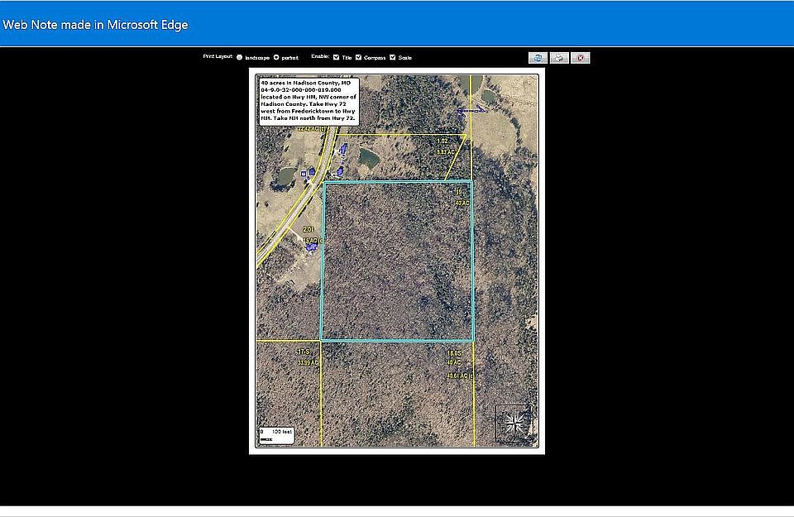
Task: Select the portrait print layout option
Action: coord(276,57)
